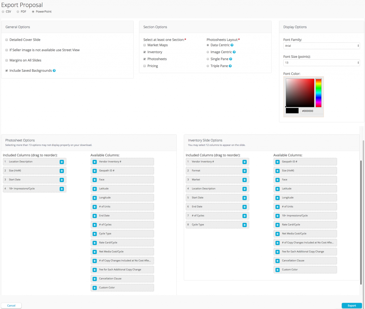Click the #000000 hex color field

coord(312,111)
